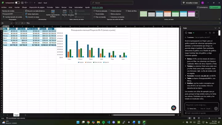Uncheck Fila de encabezado
222x125 pixels.
click(x=94, y=11)
